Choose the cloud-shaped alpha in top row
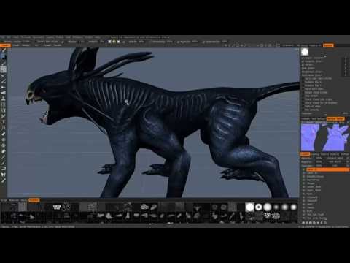 (144, 207)
